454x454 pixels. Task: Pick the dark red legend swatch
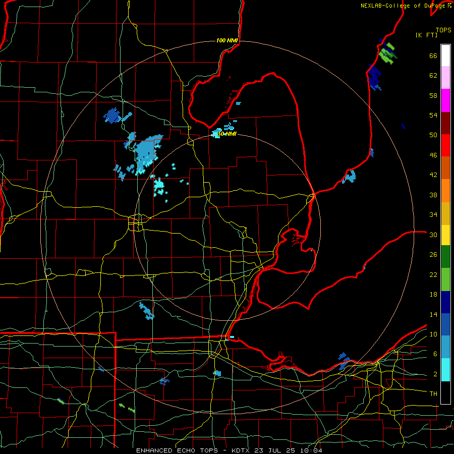[445, 123]
